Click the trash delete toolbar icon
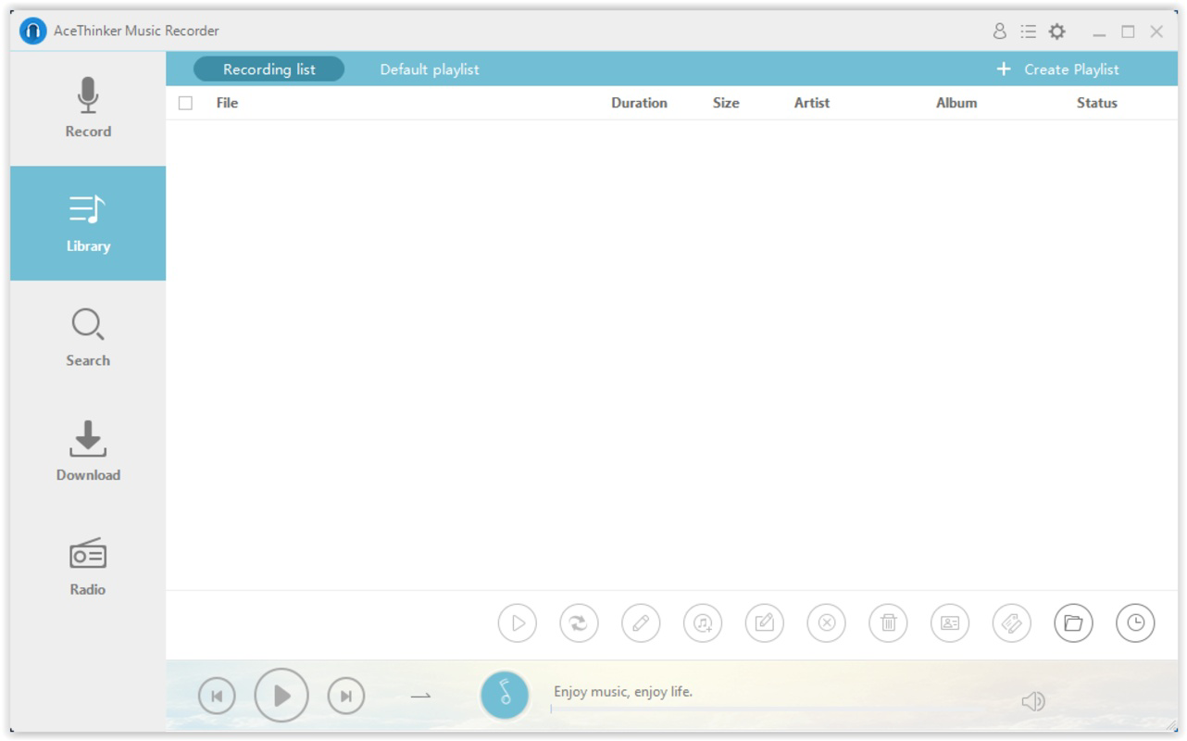The image size is (1187, 741). pos(888,623)
